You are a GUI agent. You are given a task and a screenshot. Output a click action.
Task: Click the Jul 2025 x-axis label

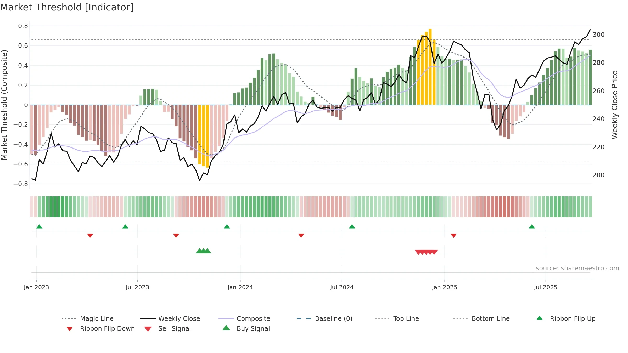(x=546, y=287)
